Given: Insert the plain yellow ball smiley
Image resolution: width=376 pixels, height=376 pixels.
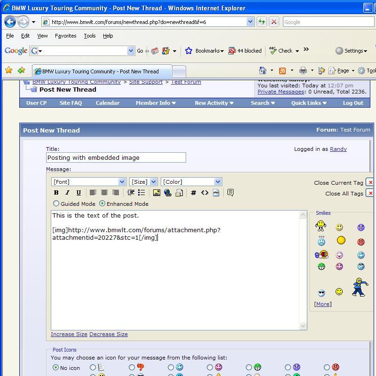Looking at the screenshot, I should coord(341,240).
